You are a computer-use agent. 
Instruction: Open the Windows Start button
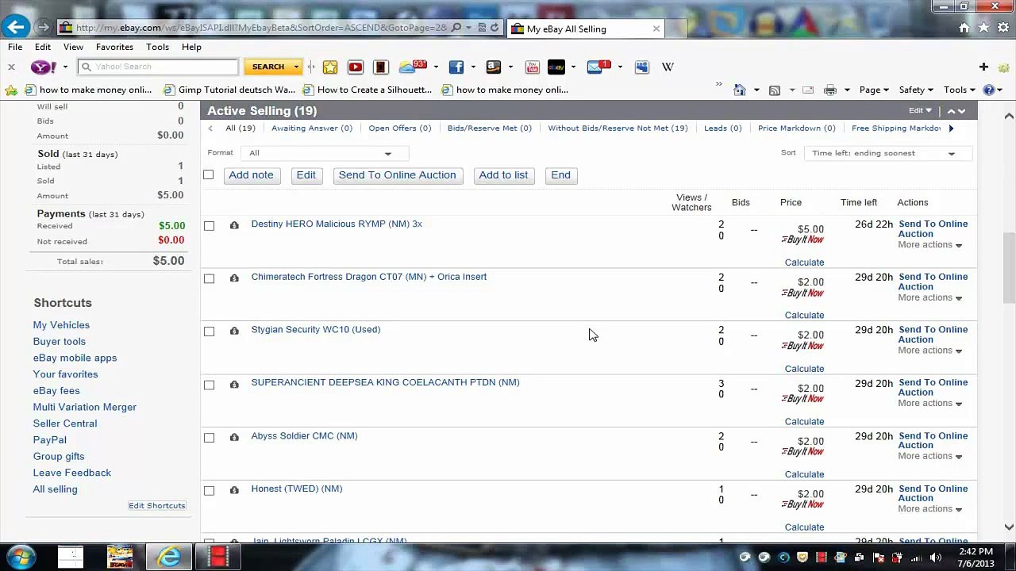click(21, 557)
